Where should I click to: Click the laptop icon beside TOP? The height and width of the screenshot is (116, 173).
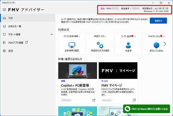(4, 18)
